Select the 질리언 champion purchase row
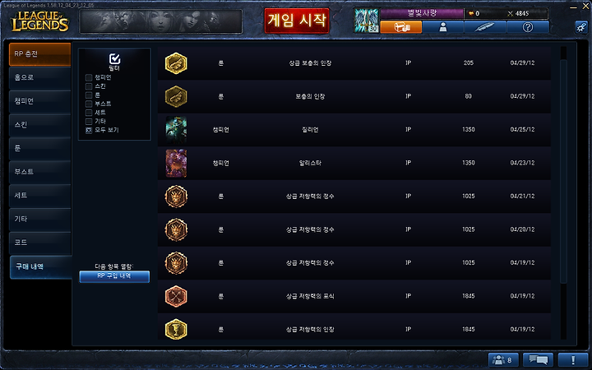 click(x=354, y=130)
